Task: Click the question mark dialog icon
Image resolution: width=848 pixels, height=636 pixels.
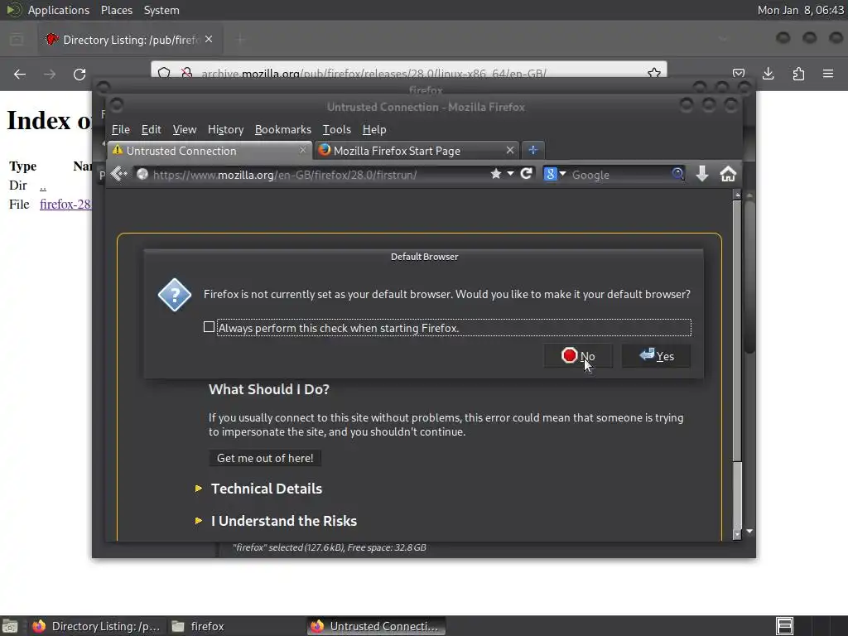Action: pos(174,296)
